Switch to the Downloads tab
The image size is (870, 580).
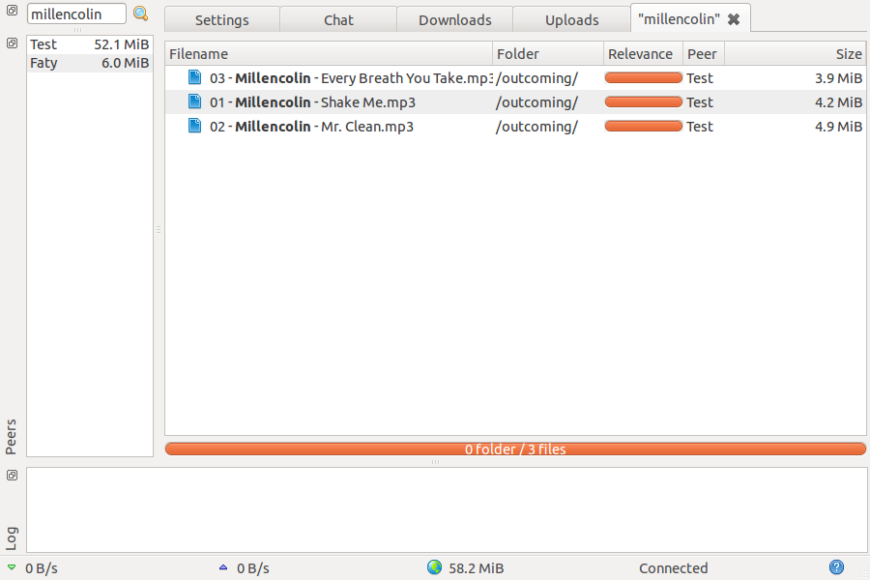(454, 19)
